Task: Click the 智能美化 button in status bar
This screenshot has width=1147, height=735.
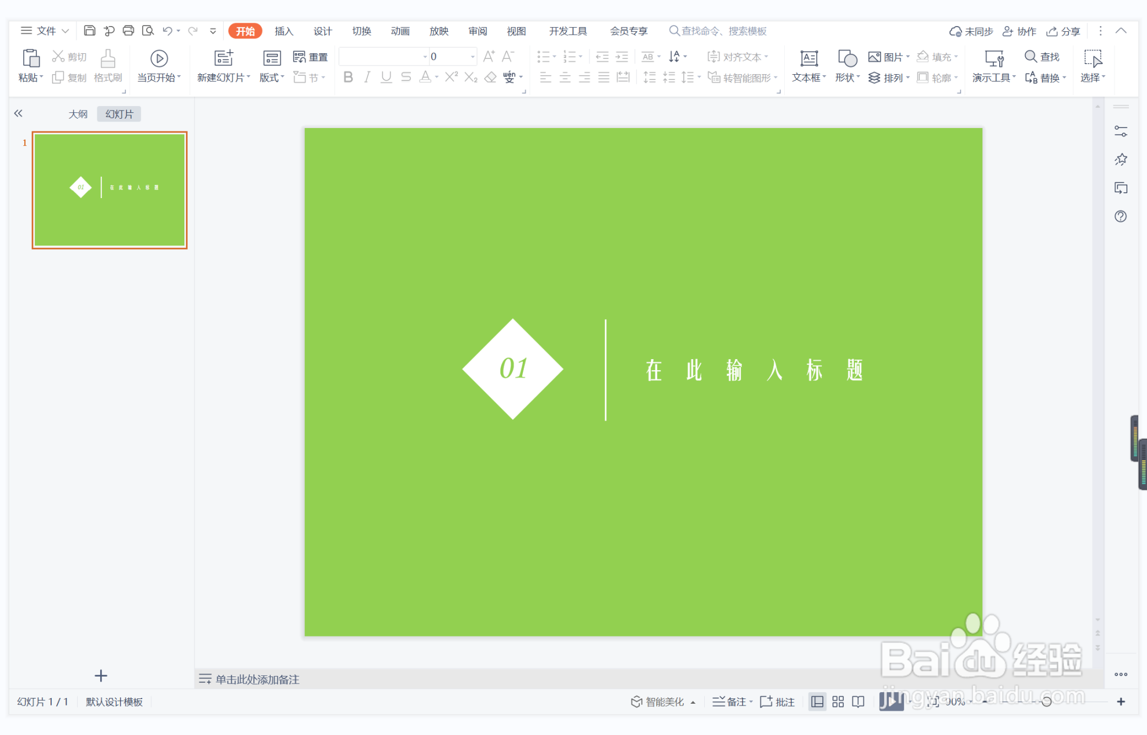Action: 664,702
